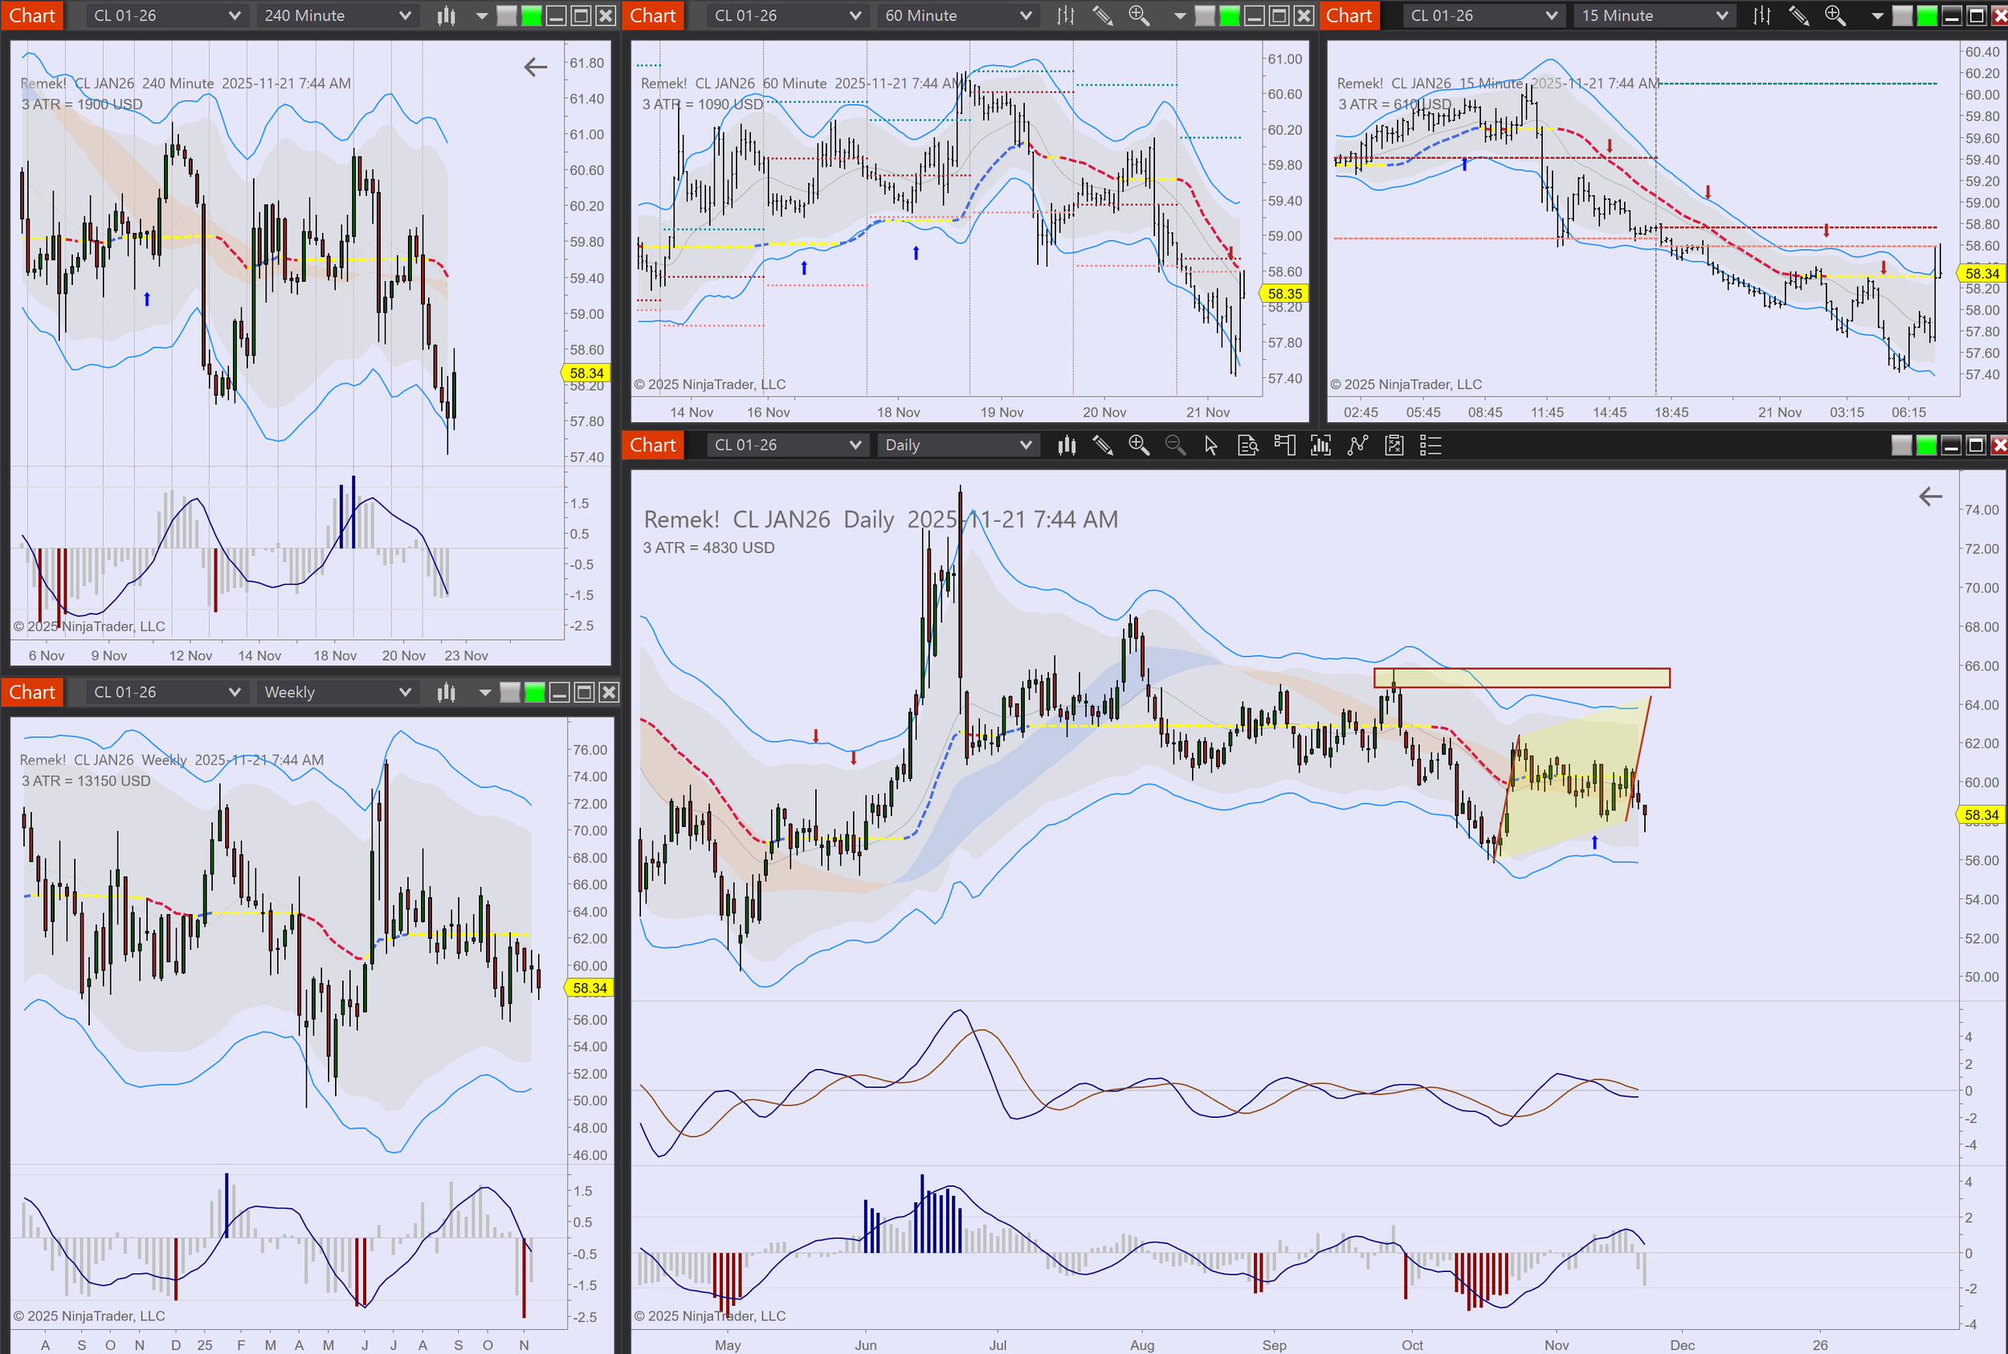This screenshot has width=2008, height=1354.
Task: Click 58.34 price marker on Daily chart axis
Action: click(x=1981, y=814)
